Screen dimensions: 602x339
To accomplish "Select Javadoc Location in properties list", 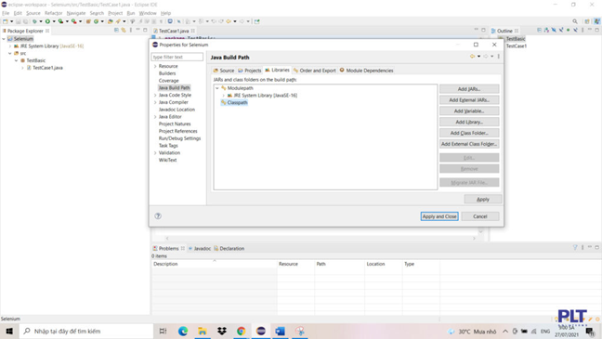I will (177, 110).
